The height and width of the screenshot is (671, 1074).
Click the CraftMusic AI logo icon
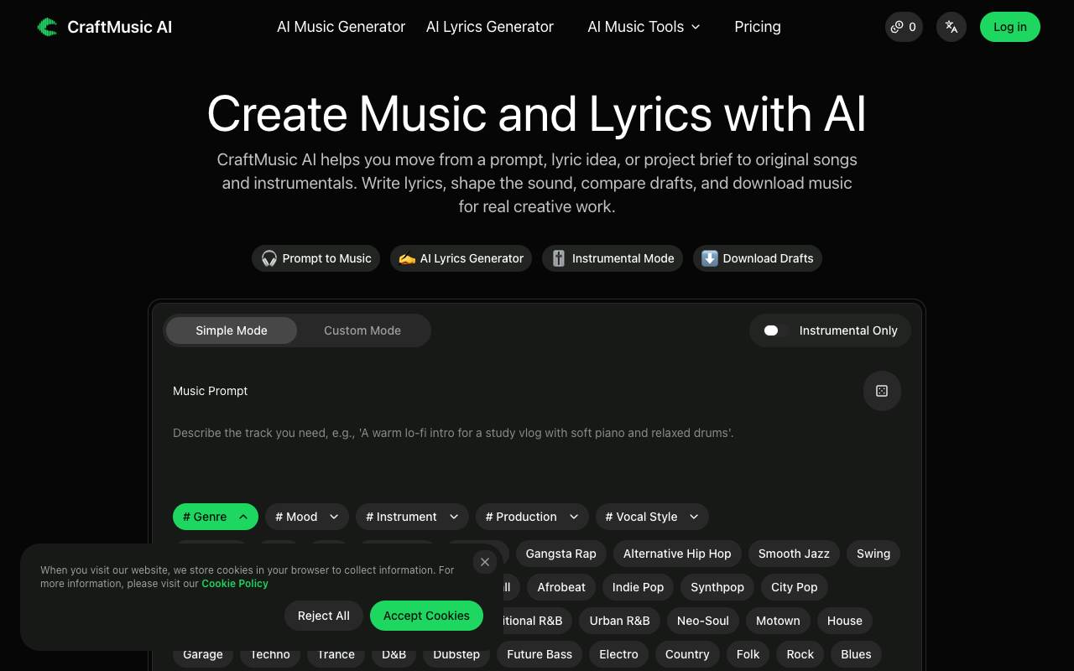(x=47, y=27)
